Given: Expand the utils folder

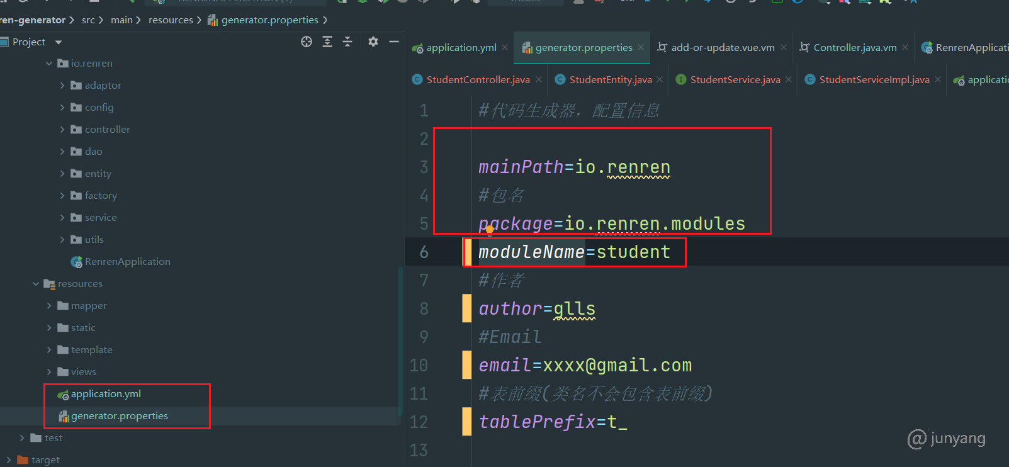Looking at the screenshot, I should pyautogui.click(x=62, y=240).
